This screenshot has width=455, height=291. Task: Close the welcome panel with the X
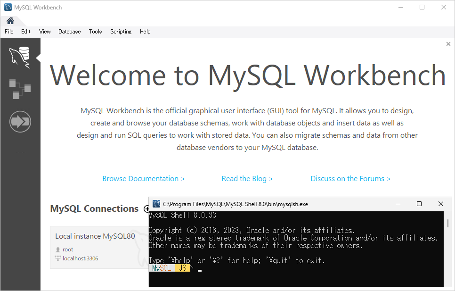click(x=448, y=44)
